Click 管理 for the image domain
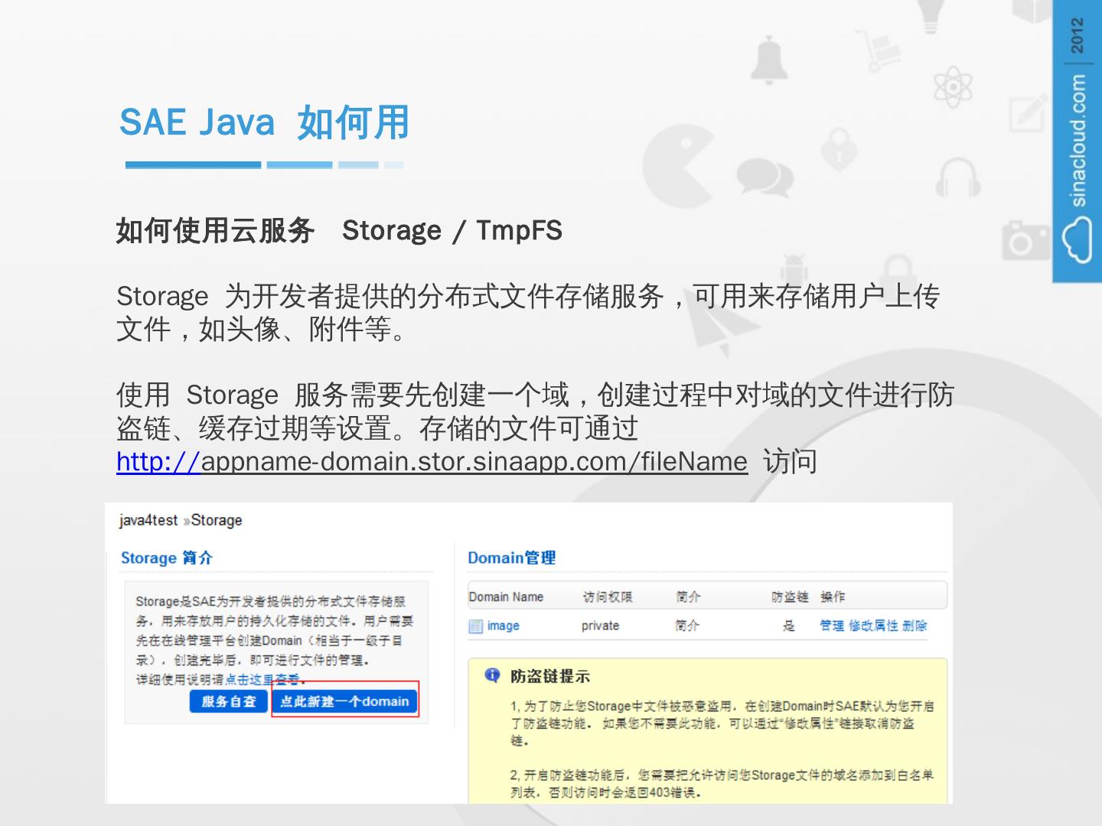1102x826 pixels. tap(832, 626)
